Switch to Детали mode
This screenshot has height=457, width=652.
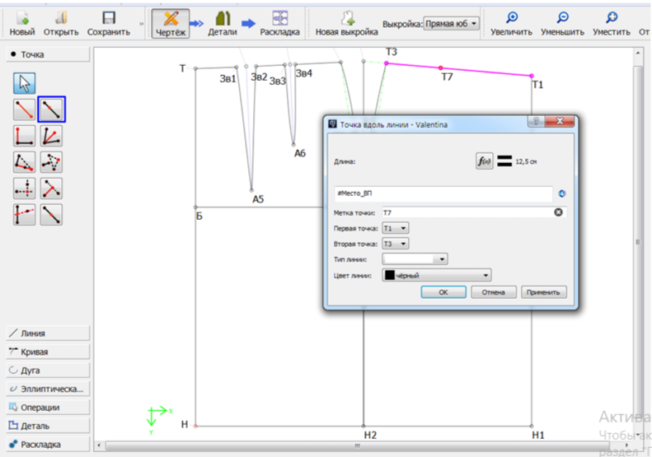[x=223, y=24]
